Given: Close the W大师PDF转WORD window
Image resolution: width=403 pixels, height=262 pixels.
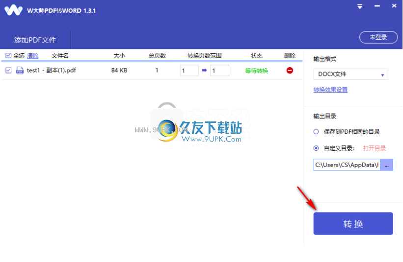Looking at the screenshot, I should pos(394,6).
